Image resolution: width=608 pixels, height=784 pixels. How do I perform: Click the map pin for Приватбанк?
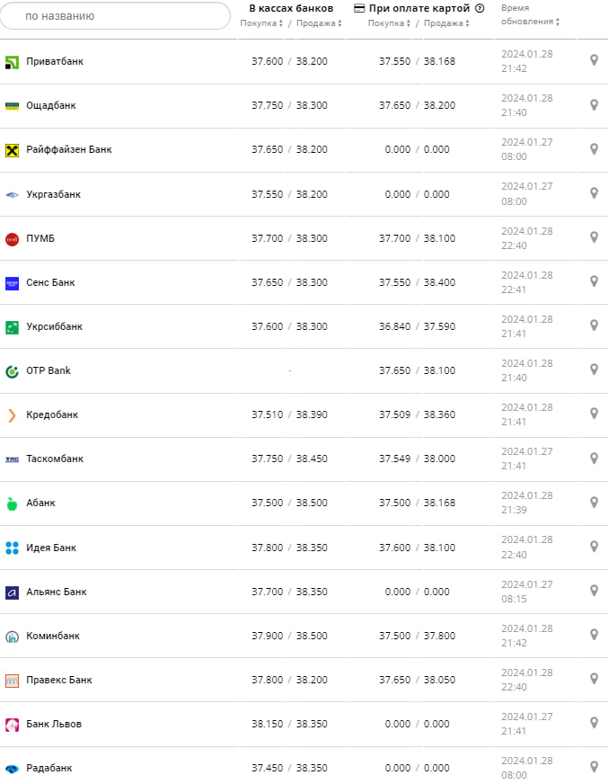pyautogui.click(x=594, y=60)
